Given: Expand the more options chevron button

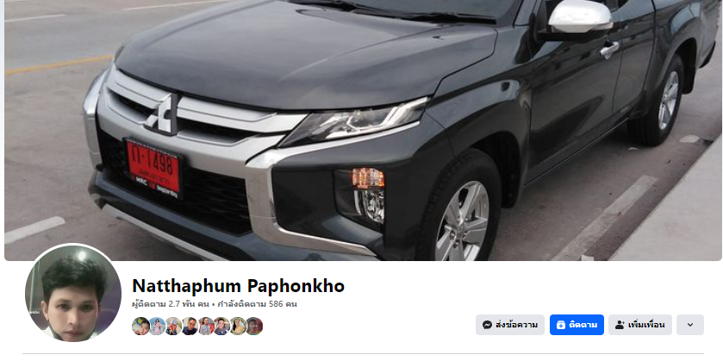Looking at the screenshot, I should point(689,325).
